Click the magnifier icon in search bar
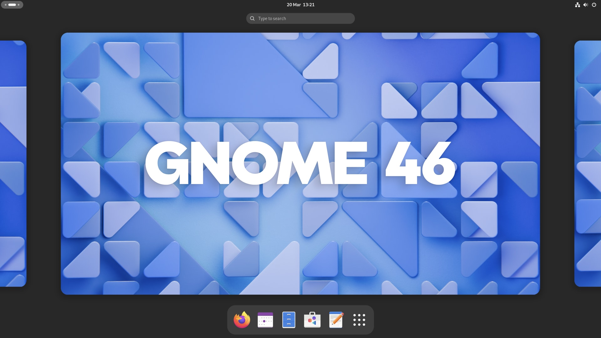601x338 pixels. (252, 18)
